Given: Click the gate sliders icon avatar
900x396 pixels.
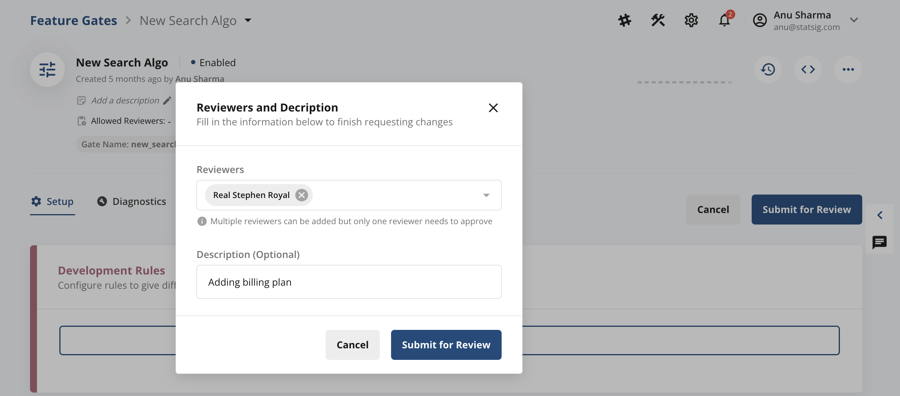Looking at the screenshot, I should click(x=47, y=70).
